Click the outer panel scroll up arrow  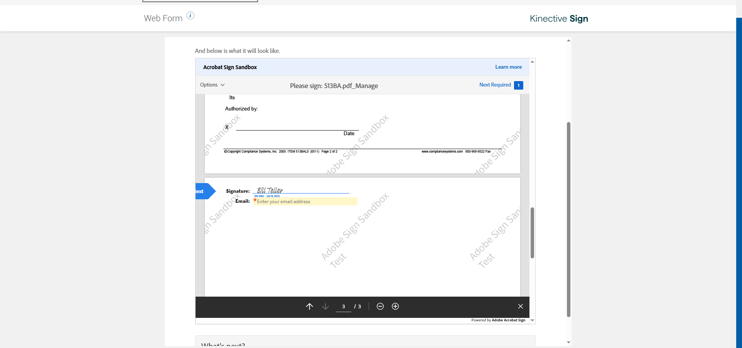[x=568, y=41]
